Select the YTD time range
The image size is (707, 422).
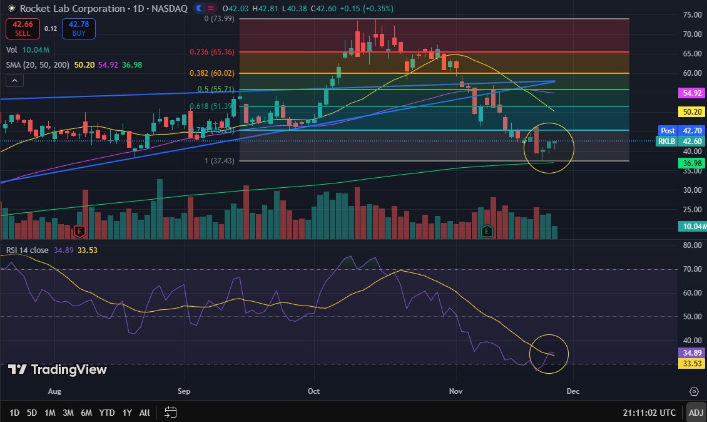(x=106, y=413)
